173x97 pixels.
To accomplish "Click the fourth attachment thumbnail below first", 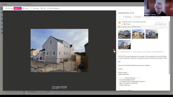I will [124, 44].
